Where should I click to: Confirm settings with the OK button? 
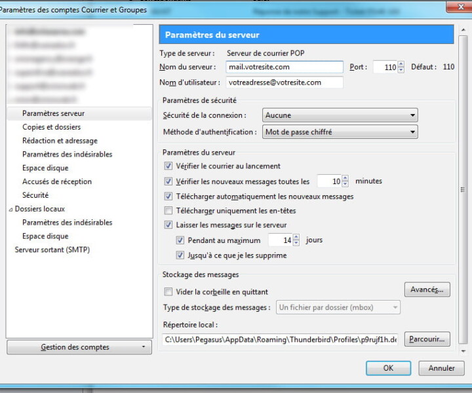[x=388, y=368]
